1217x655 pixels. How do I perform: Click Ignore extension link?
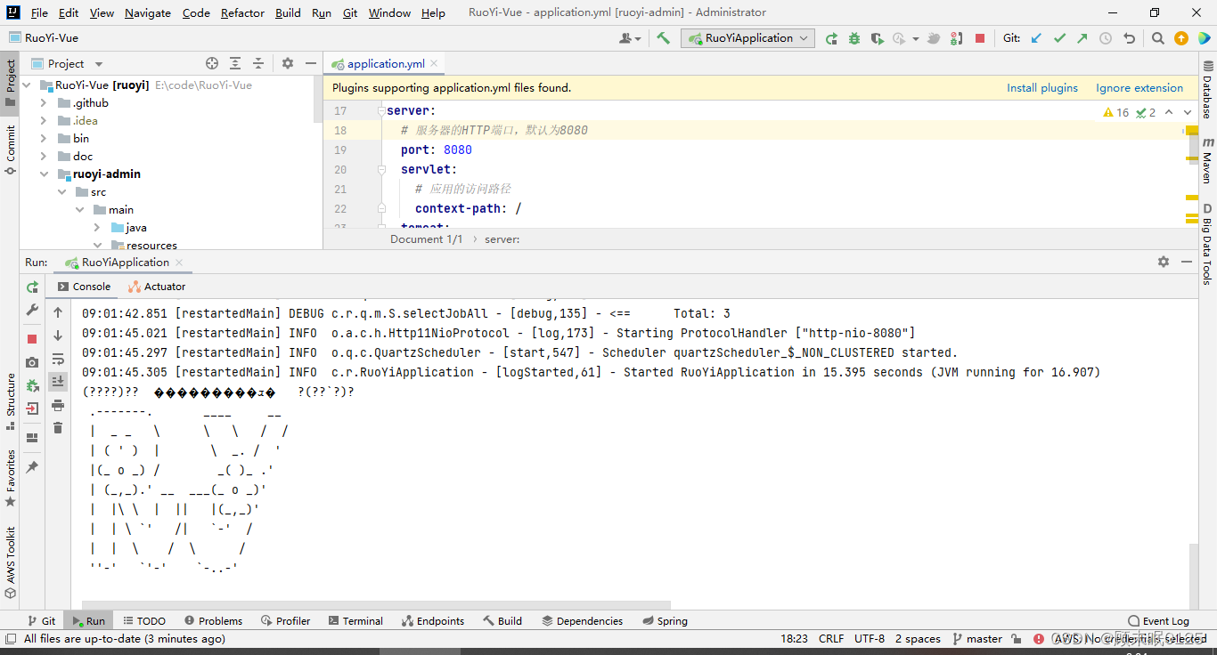[1139, 88]
